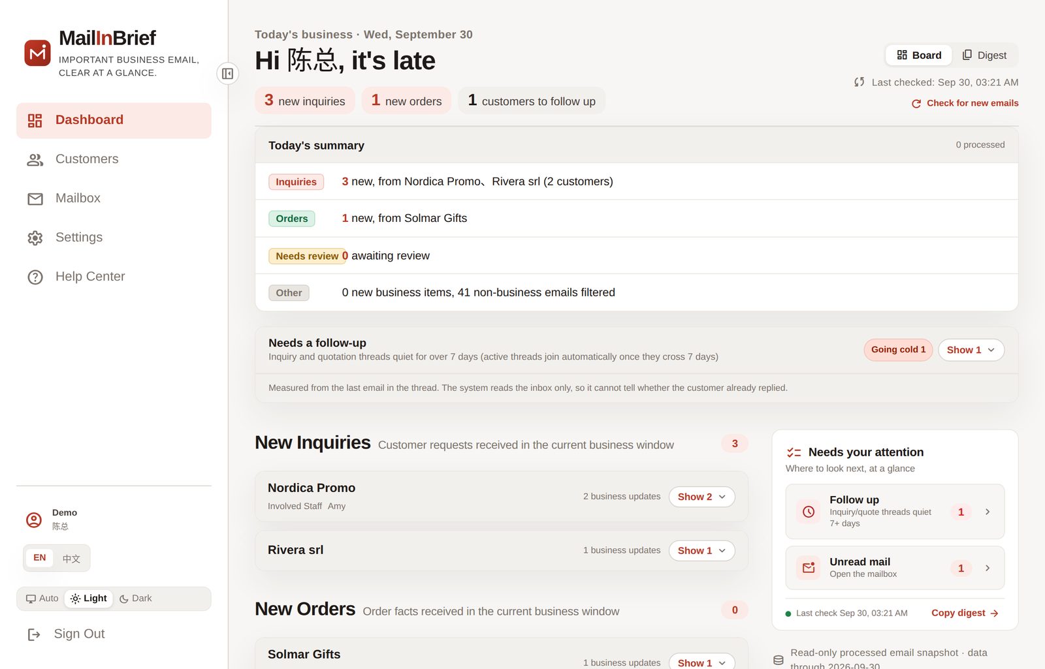This screenshot has height=669, width=1045.
Task: Click the Inquiries tag in Today's summary
Action: (x=296, y=182)
